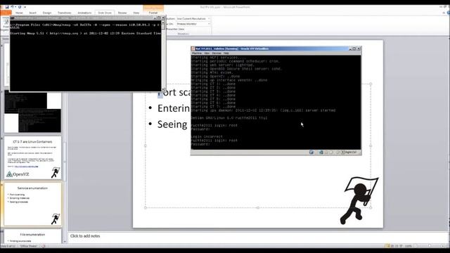Open the Format contextual tab

(x=153, y=13)
